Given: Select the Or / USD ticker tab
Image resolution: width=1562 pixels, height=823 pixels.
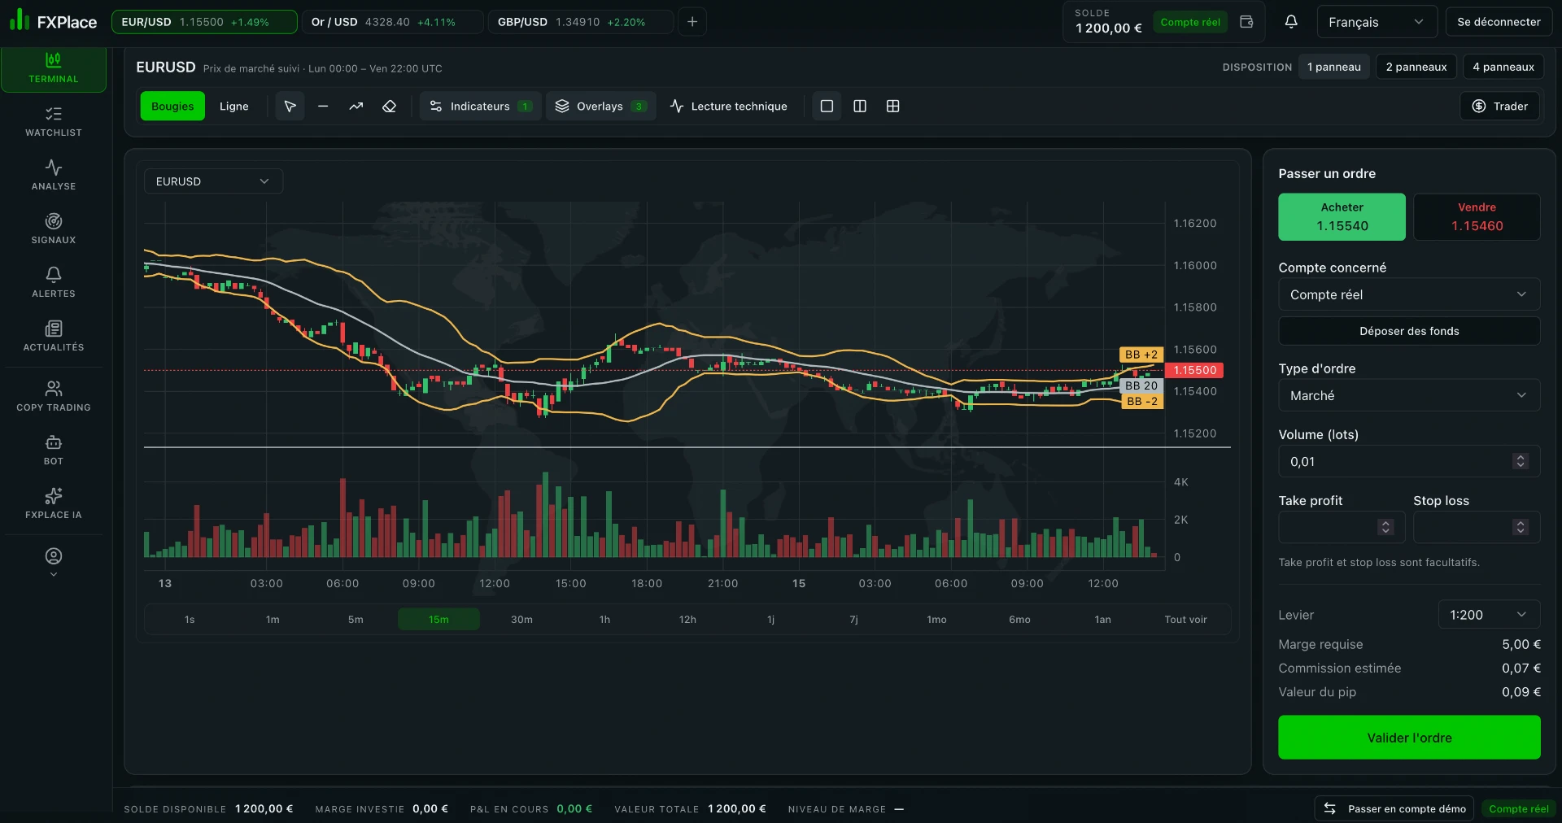Looking at the screenshot, I should 392,22.
